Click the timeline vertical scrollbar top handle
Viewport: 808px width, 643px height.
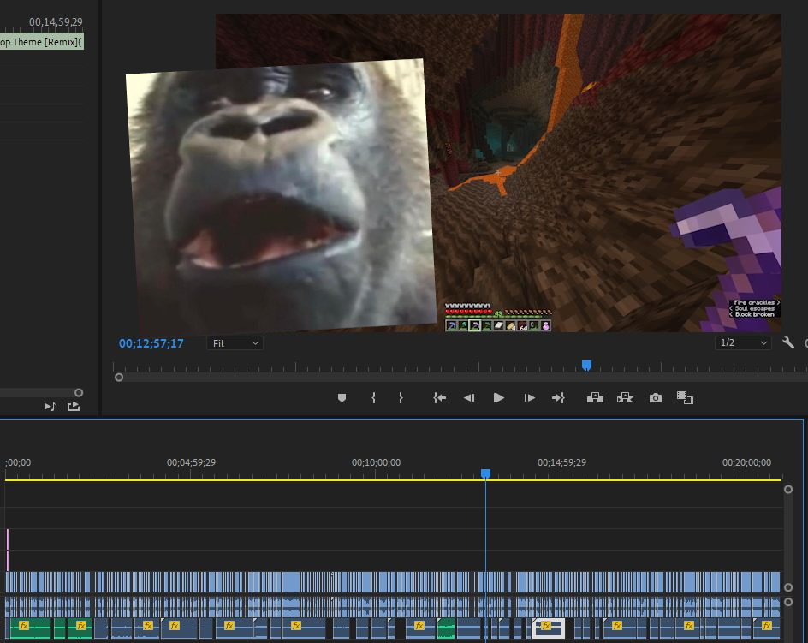788,490
